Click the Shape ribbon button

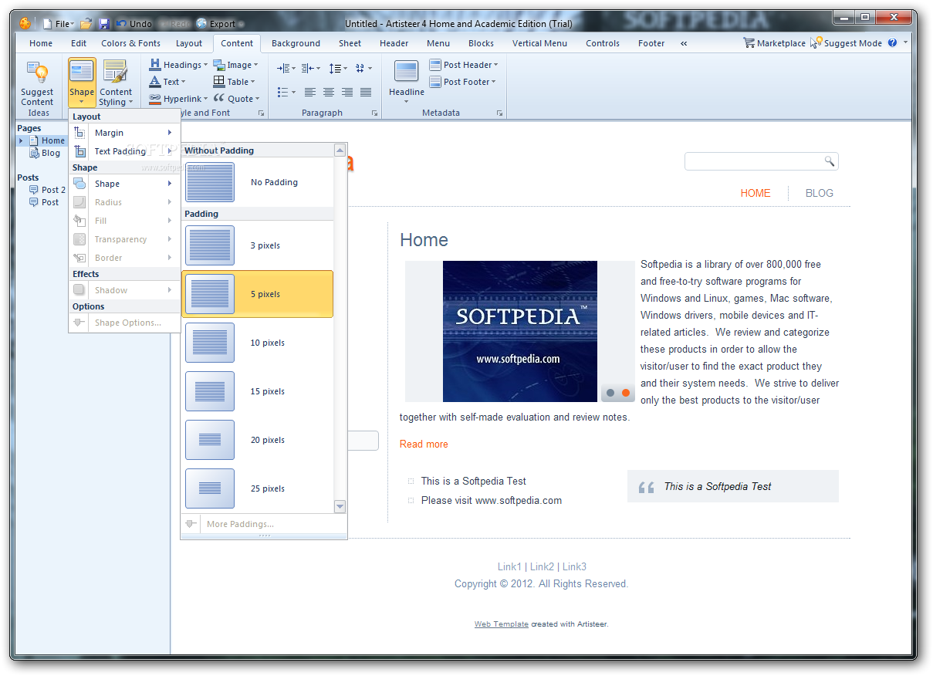tap(82, 83)
